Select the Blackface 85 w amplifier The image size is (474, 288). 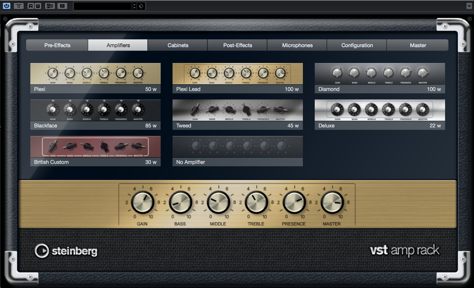coord(96,114)
